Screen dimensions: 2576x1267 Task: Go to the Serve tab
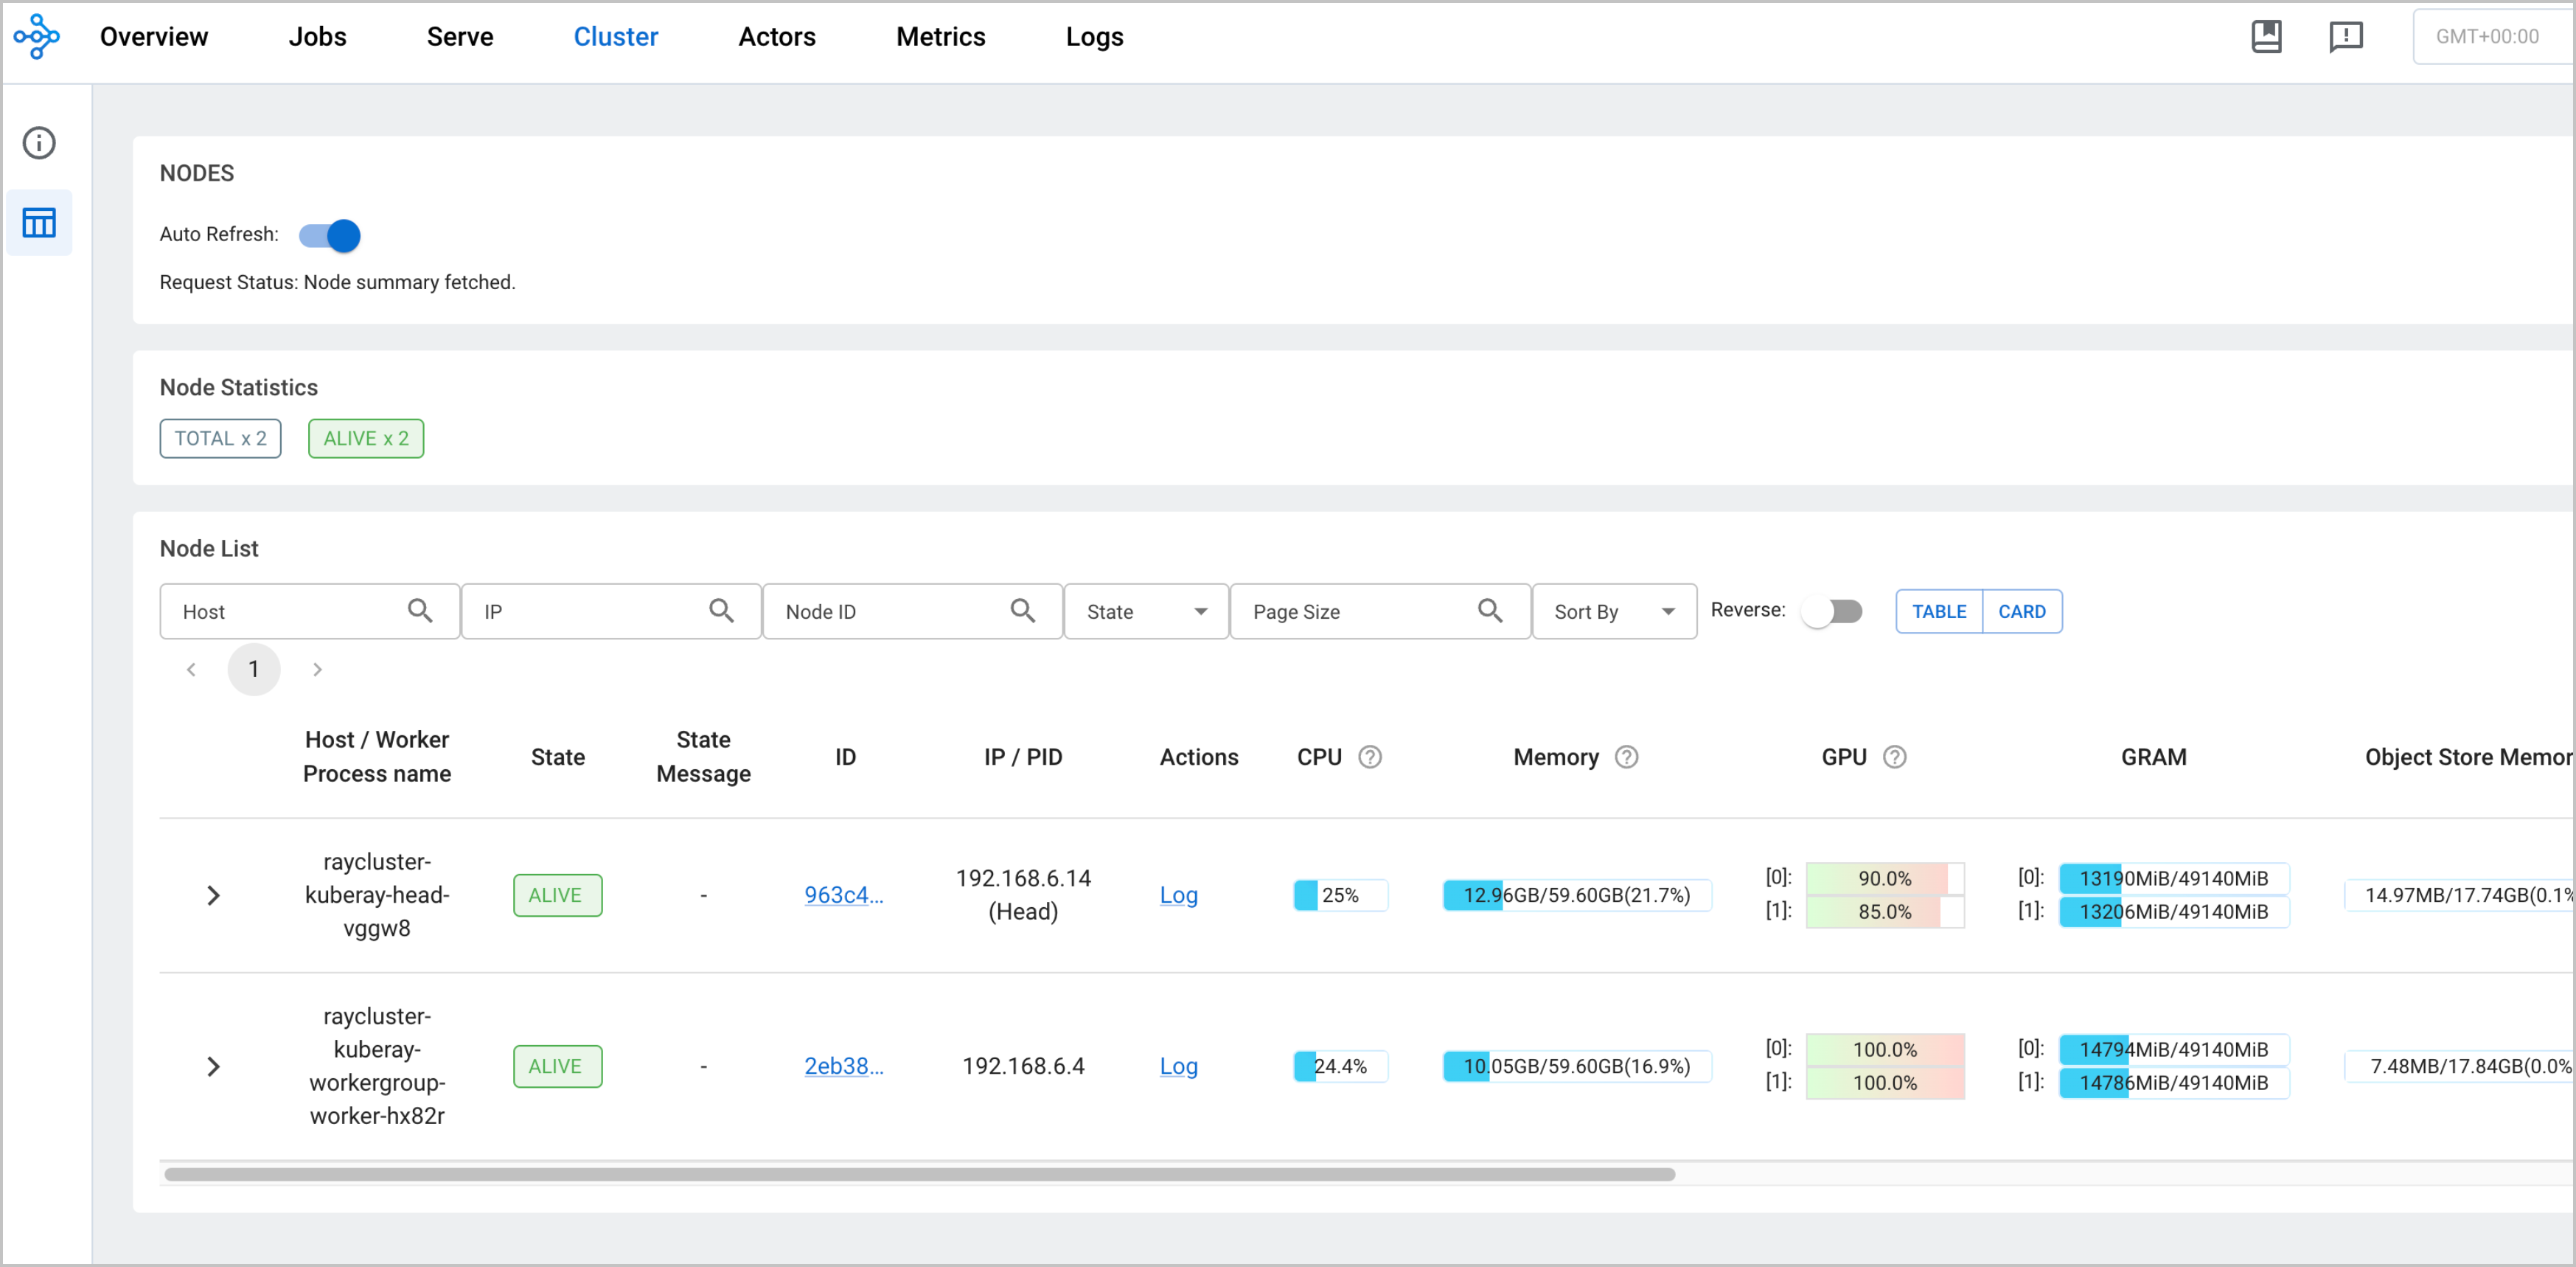click(460, 37)
